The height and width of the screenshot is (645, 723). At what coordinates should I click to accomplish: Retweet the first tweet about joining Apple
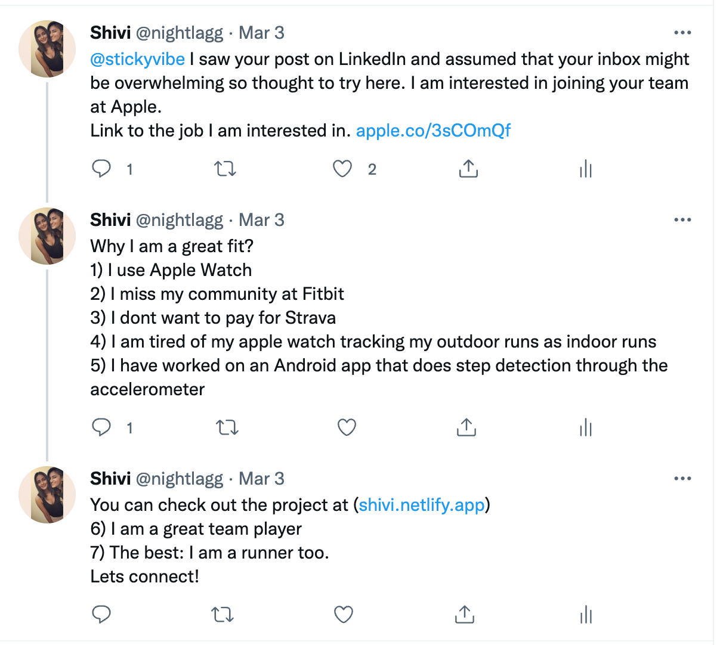225,169
